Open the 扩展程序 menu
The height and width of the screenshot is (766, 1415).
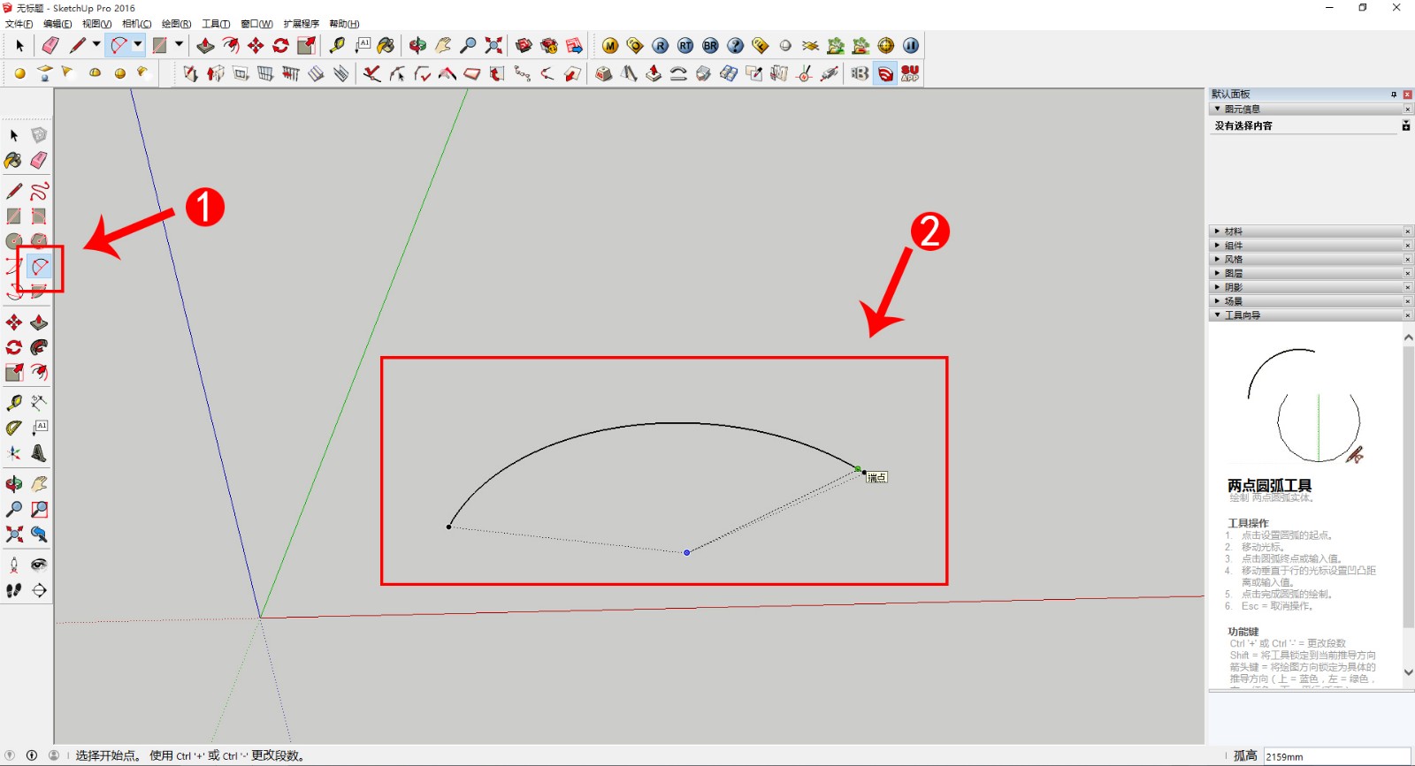coord(301,24)
